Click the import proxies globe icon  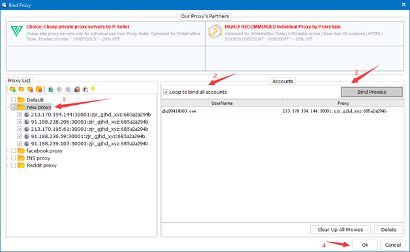coord(86,89)
